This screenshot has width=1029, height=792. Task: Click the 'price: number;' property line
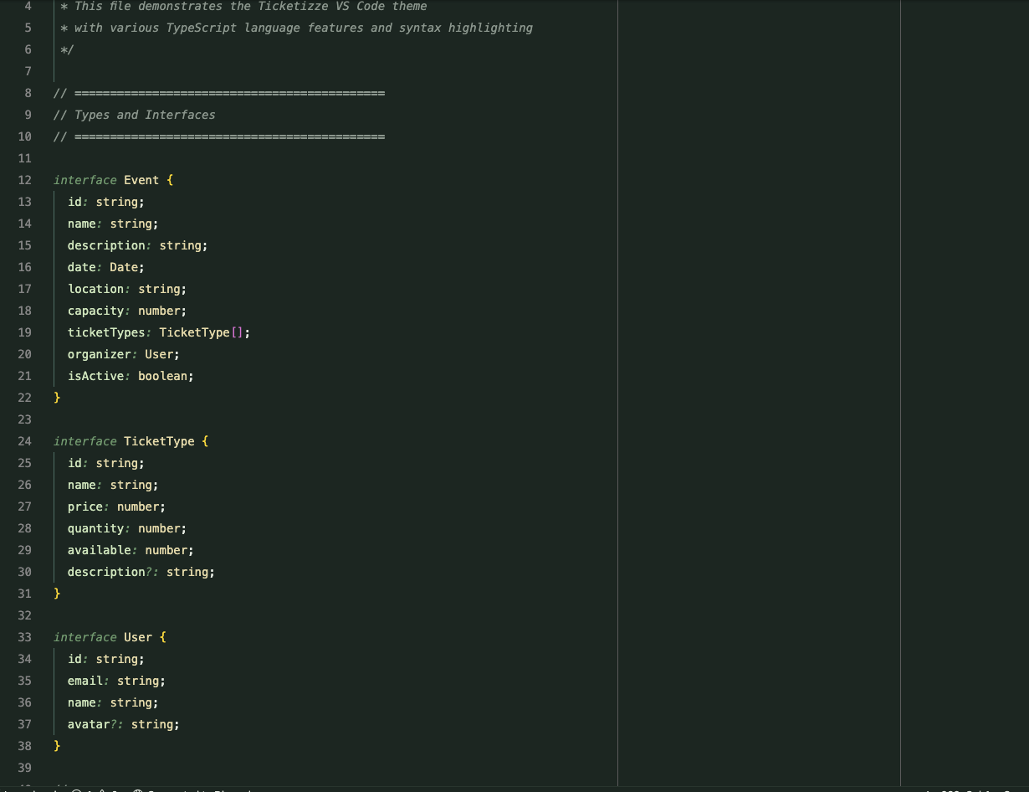pos(116,507)
